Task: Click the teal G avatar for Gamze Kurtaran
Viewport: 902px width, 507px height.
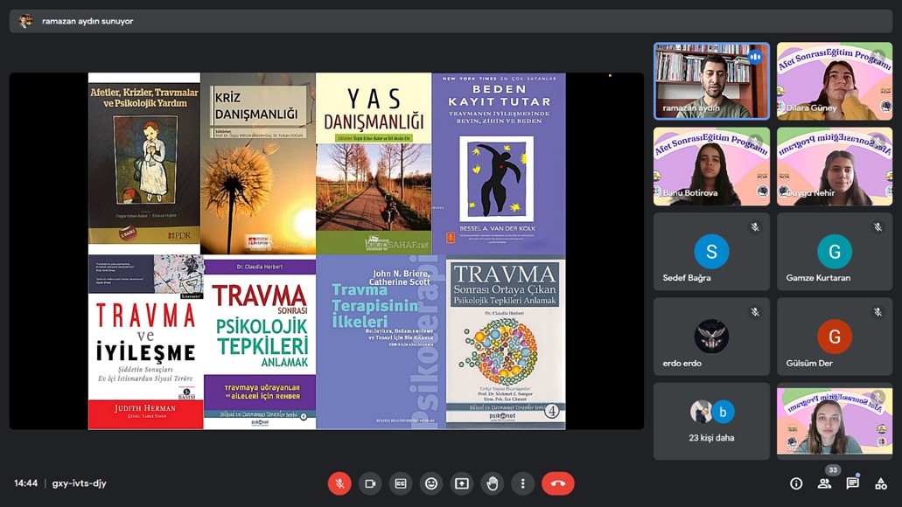Action: click(835, 251)
